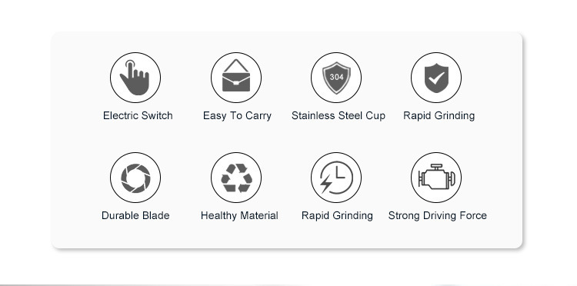Open the "Strong Driving Force" label
The height and width of the screenshot is (286, 577).
(x=438, y=216)
